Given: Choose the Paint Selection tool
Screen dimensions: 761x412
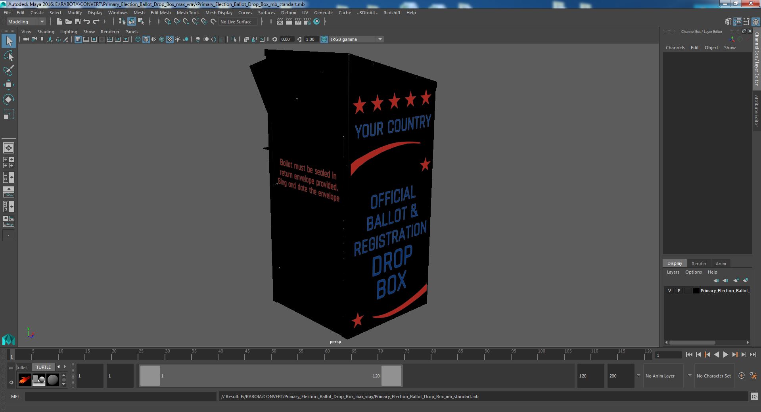Looking at the screenshot, I should tap(9, 70).
